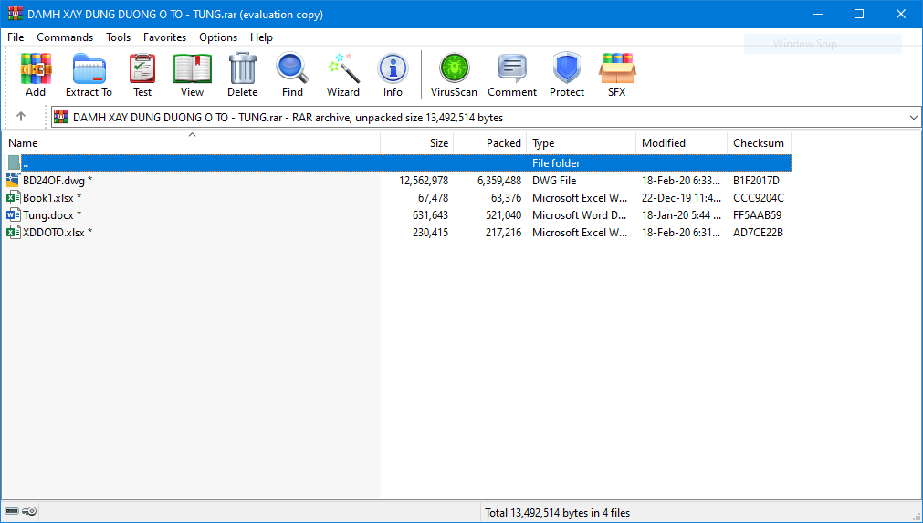Click checksum B1F2017D

(756, 181)
